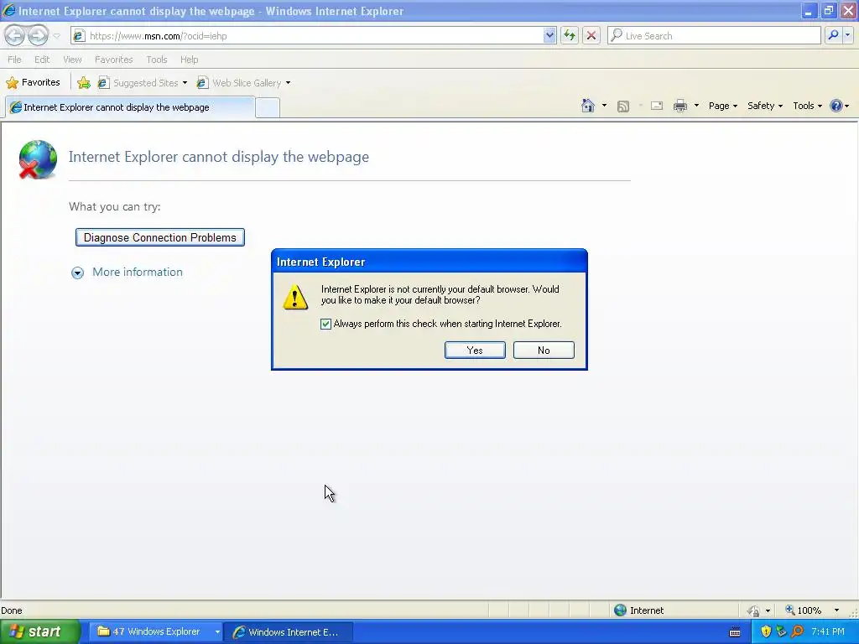The height and width of the screenshot is (644, 859).
Task: Click the Read Mail envelope icon
Action: tap(657, 106)
